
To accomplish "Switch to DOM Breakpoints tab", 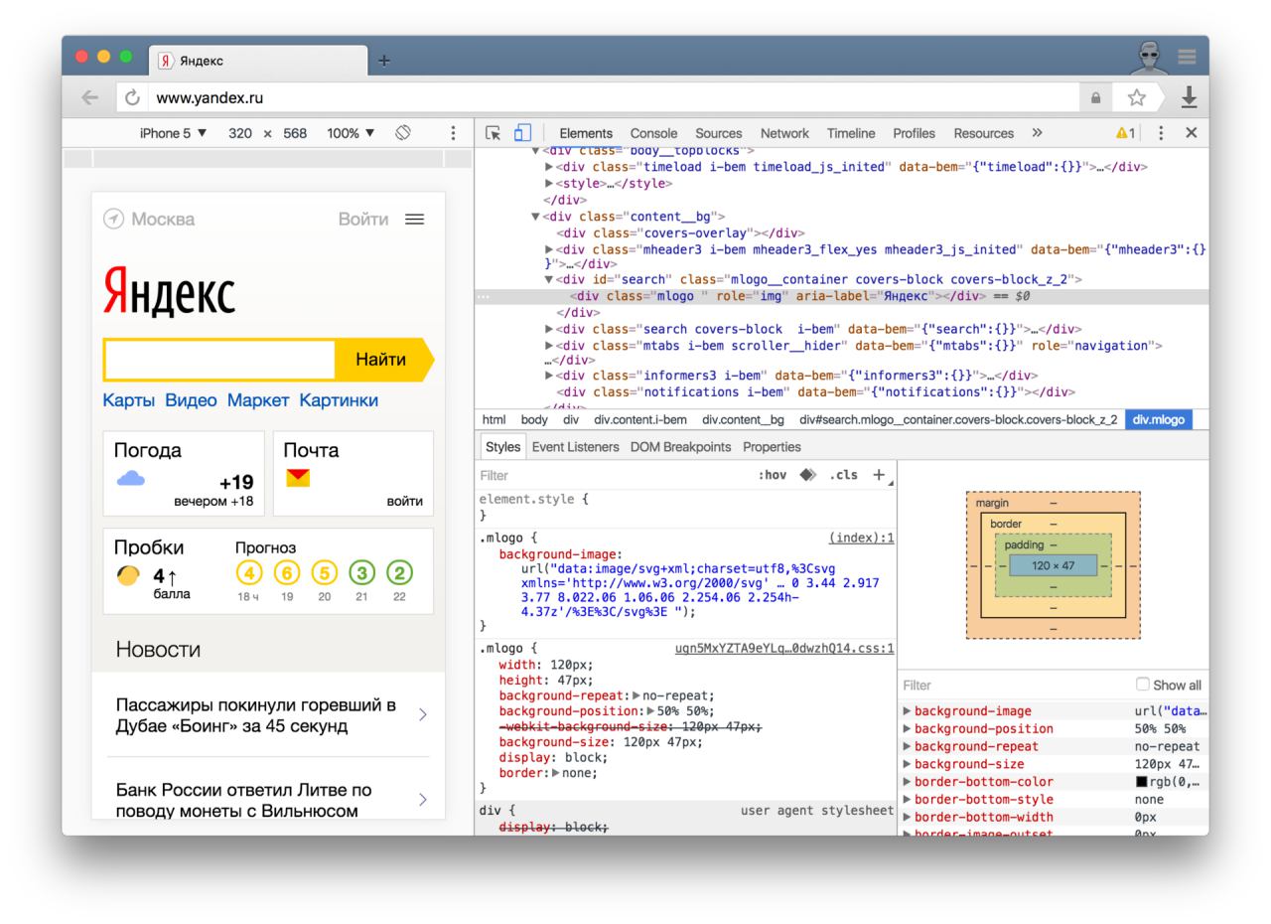I will point(680,447).
